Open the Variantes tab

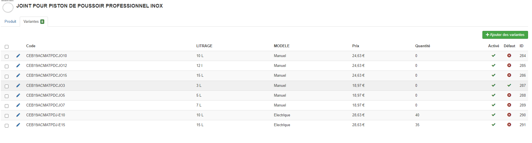click(x=34, y=22)
